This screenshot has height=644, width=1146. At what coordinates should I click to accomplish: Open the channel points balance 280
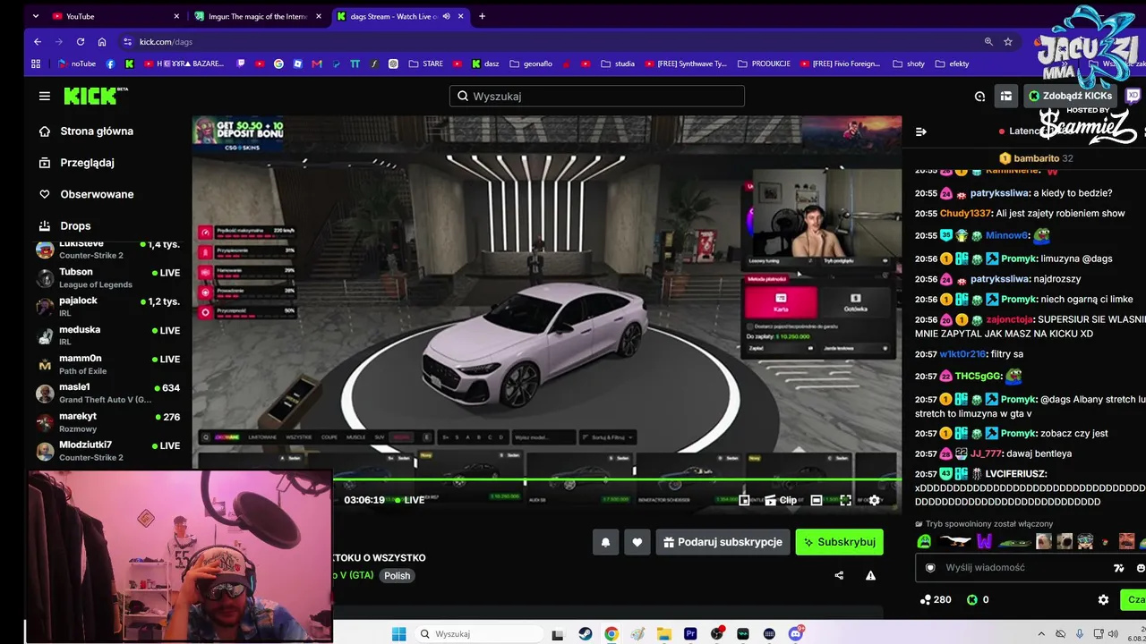coord(936,599)
